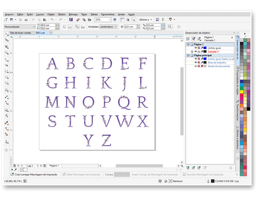The image size is (257, 201).
Task: Open the Unidades centímetros dropdown
Action: tap(116, 27)
